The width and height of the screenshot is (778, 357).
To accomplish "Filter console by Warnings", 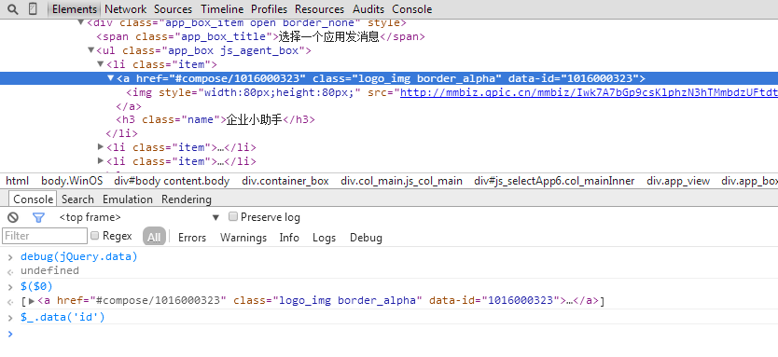I will [x=243, y=238].
